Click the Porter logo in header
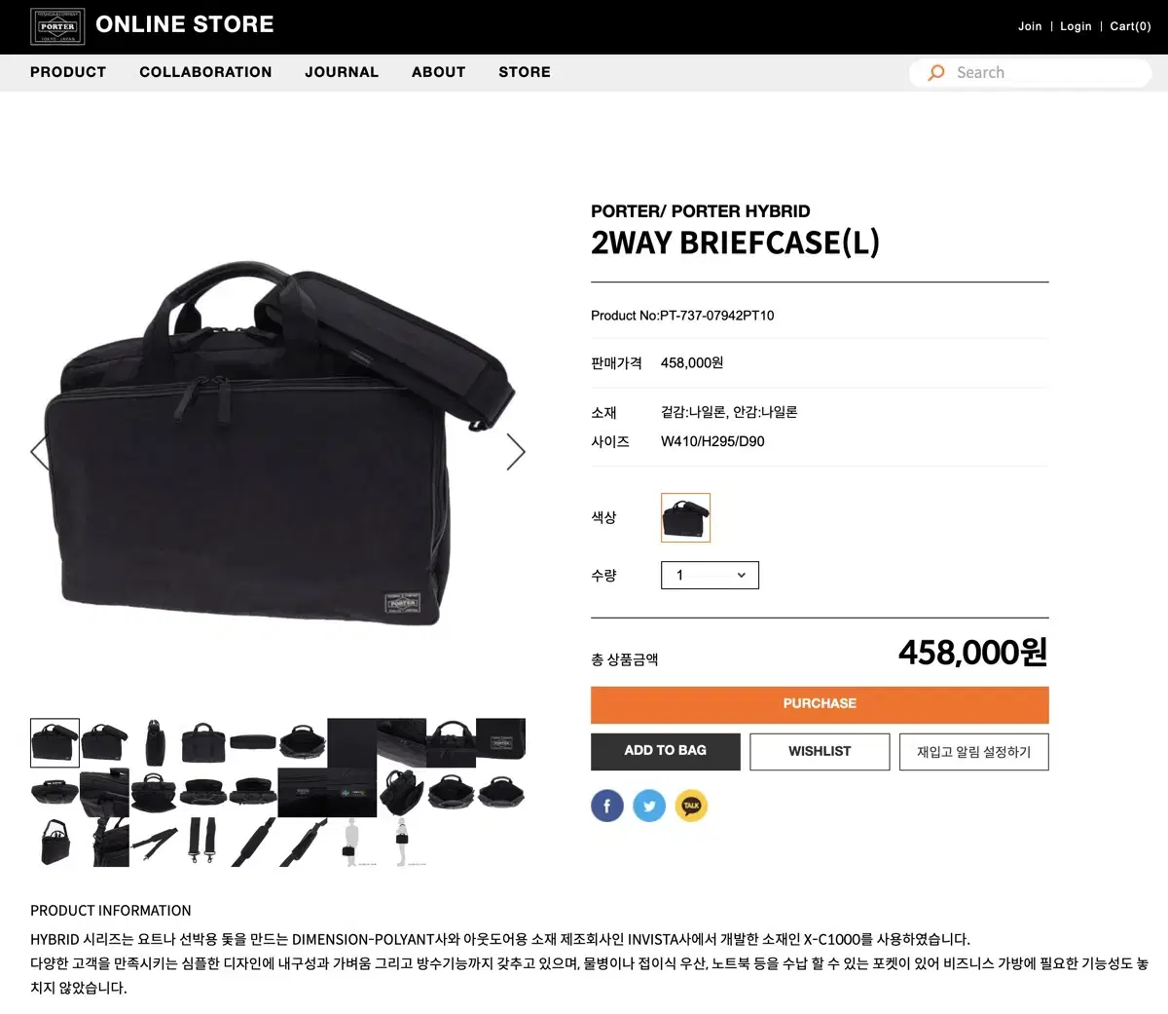Image resolution: width=1168 pixels, height=1014 pixels. 57,26
